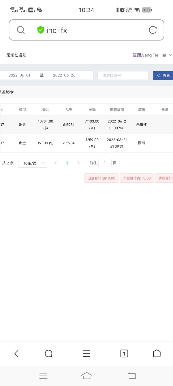Select the 71103.00 (¥) amount cell

pyautogui.click(x=92, y=125)
